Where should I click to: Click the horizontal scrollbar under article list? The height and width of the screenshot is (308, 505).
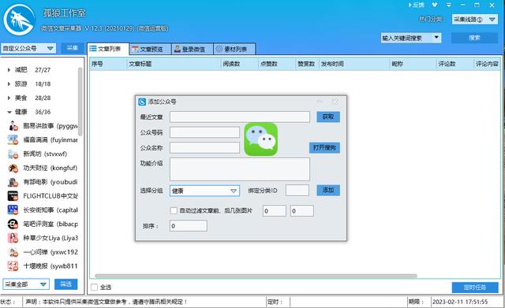pyautogui.click(x=256, y=276)
